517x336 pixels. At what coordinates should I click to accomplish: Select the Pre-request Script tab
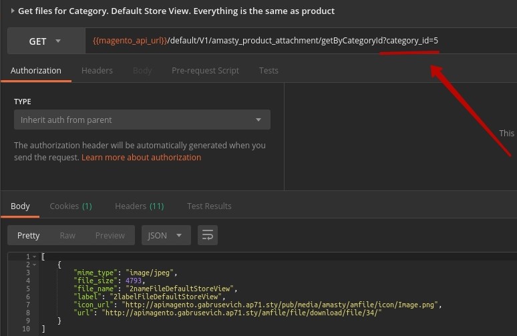click(x=205, y=70)
